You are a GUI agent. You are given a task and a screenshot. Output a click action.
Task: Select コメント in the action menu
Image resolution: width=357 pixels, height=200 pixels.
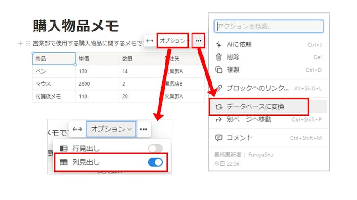coord(269,137)
